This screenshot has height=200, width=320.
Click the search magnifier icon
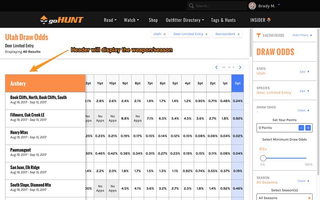(x=191, y=6)
